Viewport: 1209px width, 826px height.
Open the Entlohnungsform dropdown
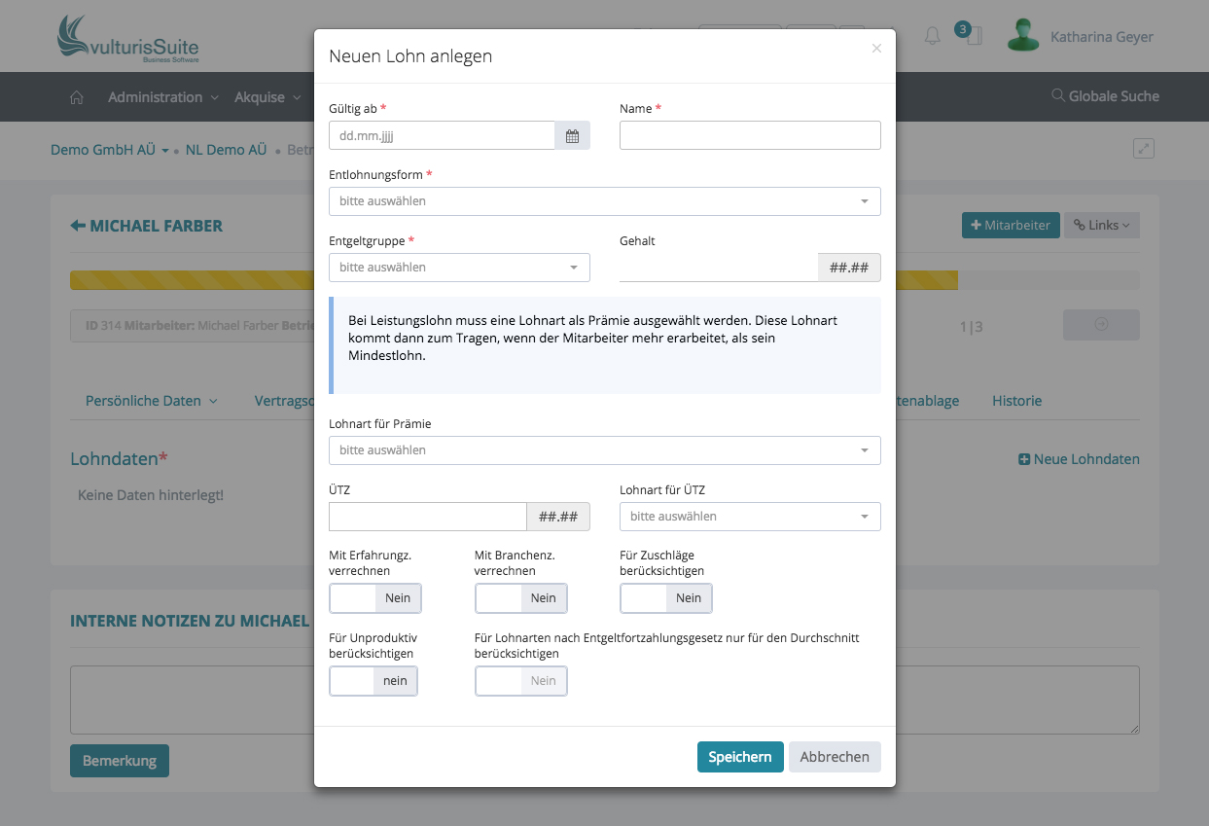pyautogui.click(x=604, y=201)
